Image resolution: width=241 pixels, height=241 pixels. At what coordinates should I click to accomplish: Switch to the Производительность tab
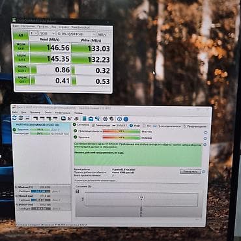[x=167, y=126]
